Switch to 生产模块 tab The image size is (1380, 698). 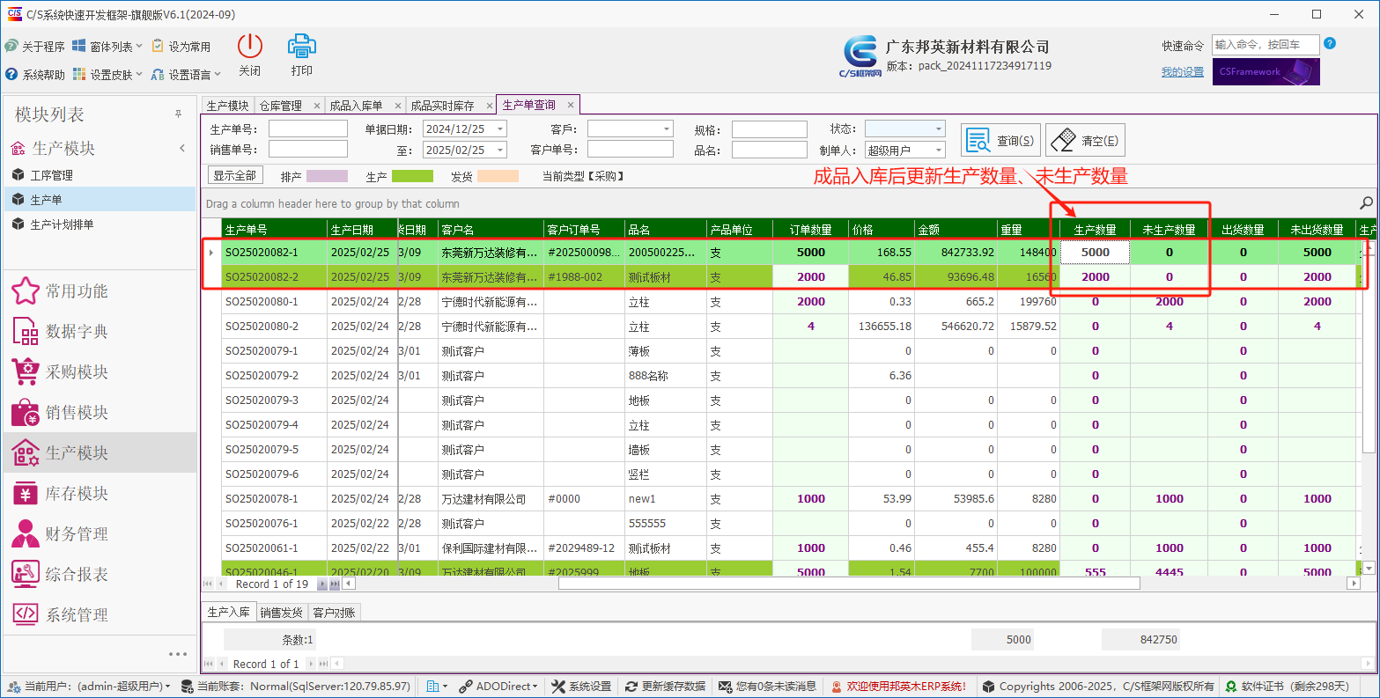(227, 106)
